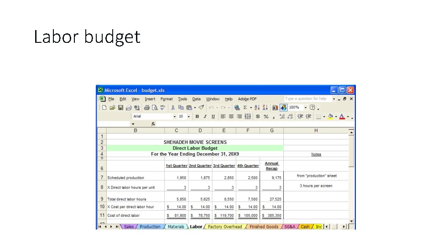Save the workbook with the floppy disk icon
Viewport: 438px width, 246px height.
click(x=120, y=108)
